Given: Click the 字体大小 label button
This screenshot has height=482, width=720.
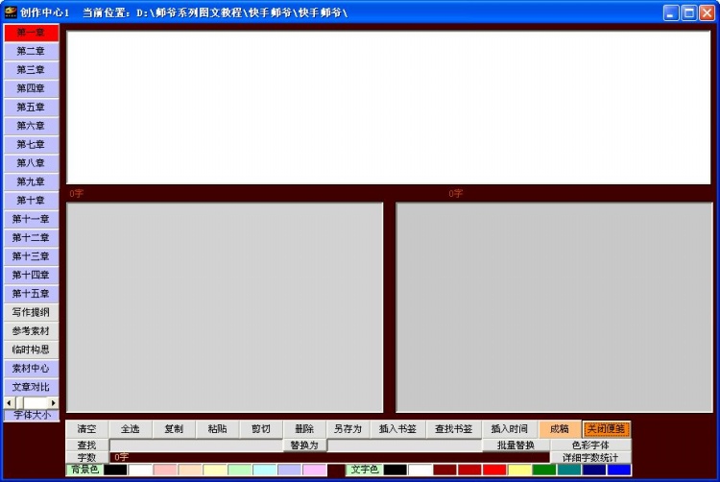Looking at the screenshot, I should click(32, 415).
